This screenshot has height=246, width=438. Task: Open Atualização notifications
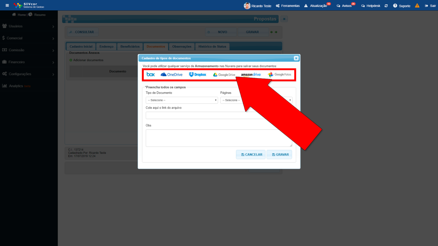click(317, 6)
